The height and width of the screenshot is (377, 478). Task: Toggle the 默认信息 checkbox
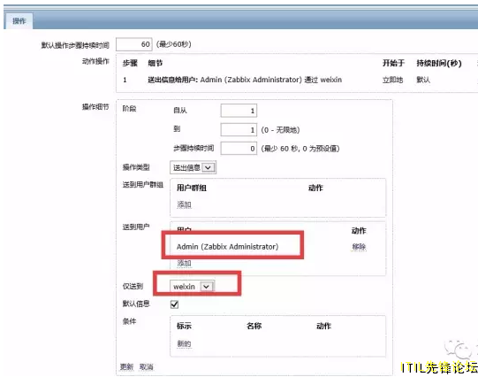174,304
